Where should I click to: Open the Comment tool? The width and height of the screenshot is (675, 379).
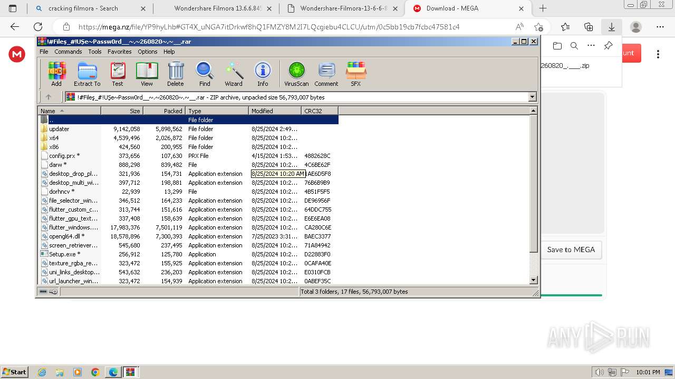point(326,74)
